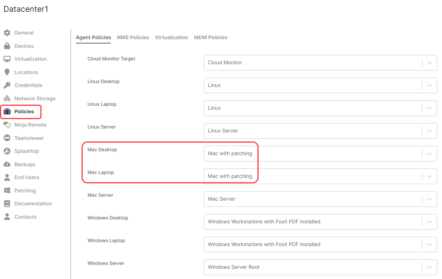The width and height of the screenshot is (442, 279).
Task: Open Devices via the lock icon
Action: [7, 46]
